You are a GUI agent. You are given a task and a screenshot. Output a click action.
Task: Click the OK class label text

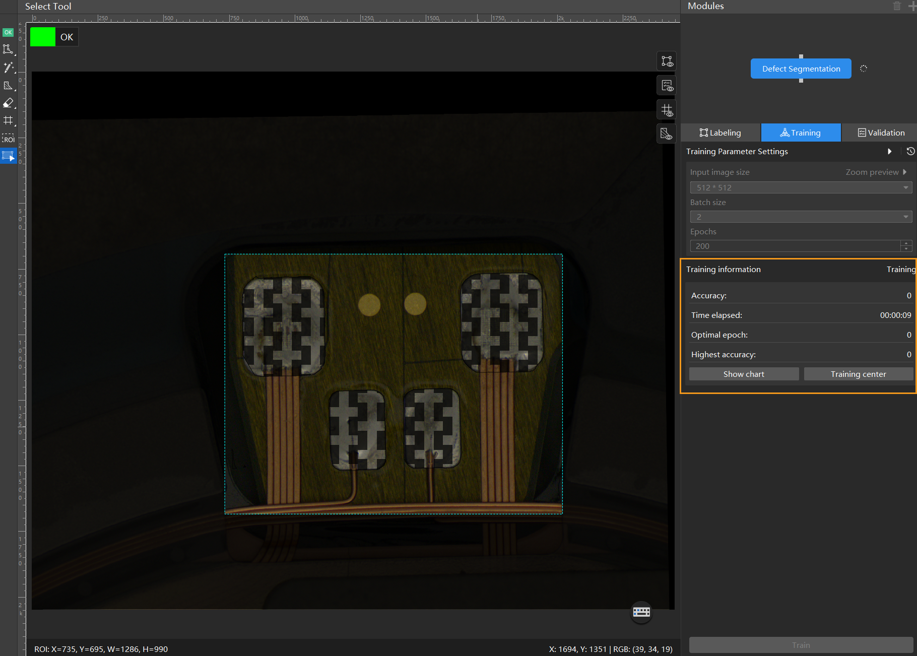[67, 37]
